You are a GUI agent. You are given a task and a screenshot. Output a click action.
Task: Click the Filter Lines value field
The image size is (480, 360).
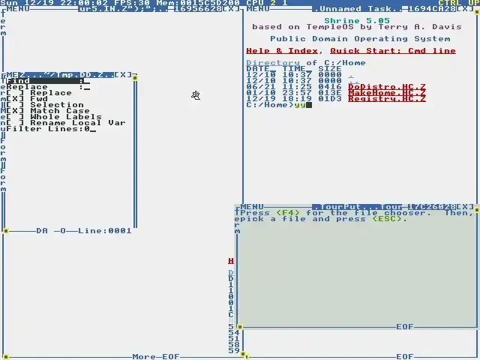coord(90,129)
